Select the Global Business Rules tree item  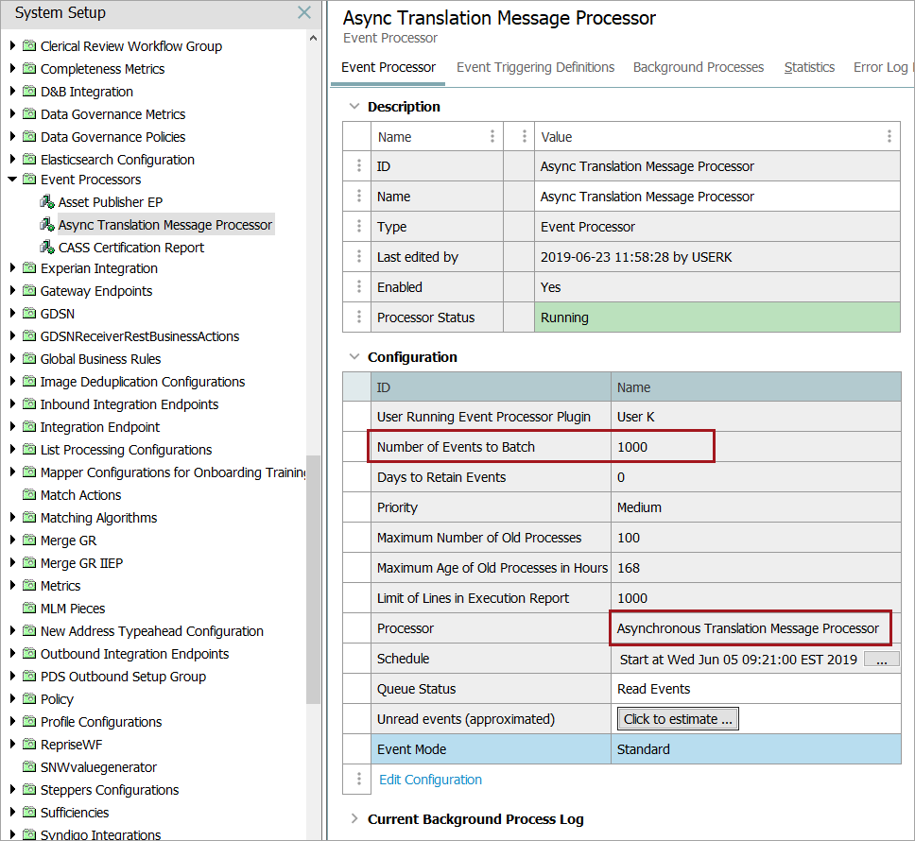coord(100,359)
